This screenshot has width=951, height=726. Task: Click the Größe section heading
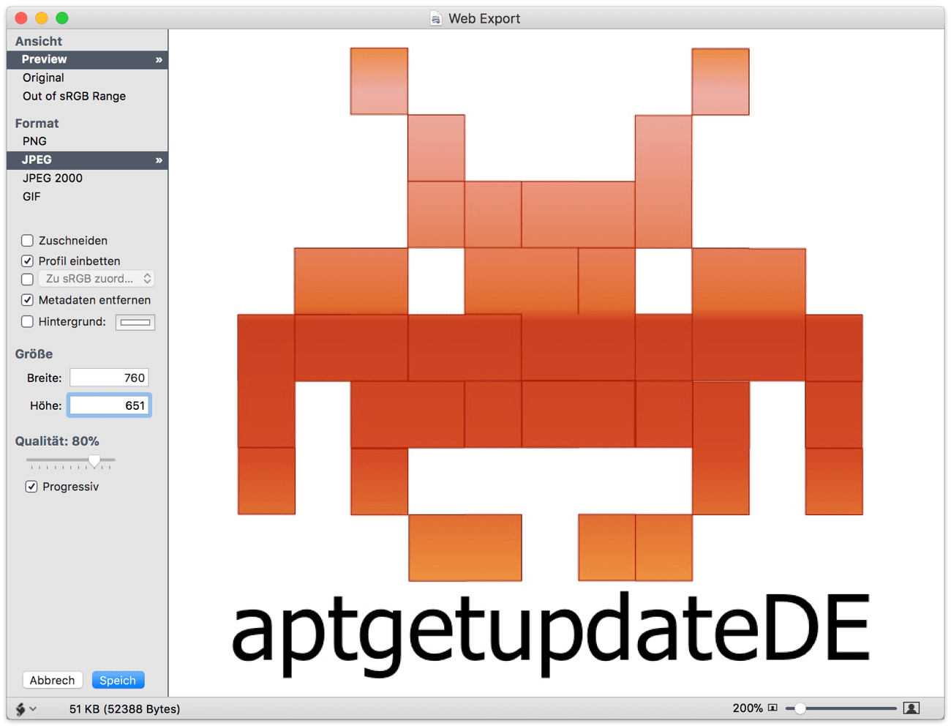(34, 354)
